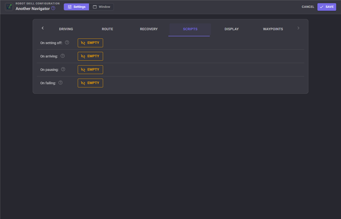Open the Recovery tab

(x=149, y=29)
